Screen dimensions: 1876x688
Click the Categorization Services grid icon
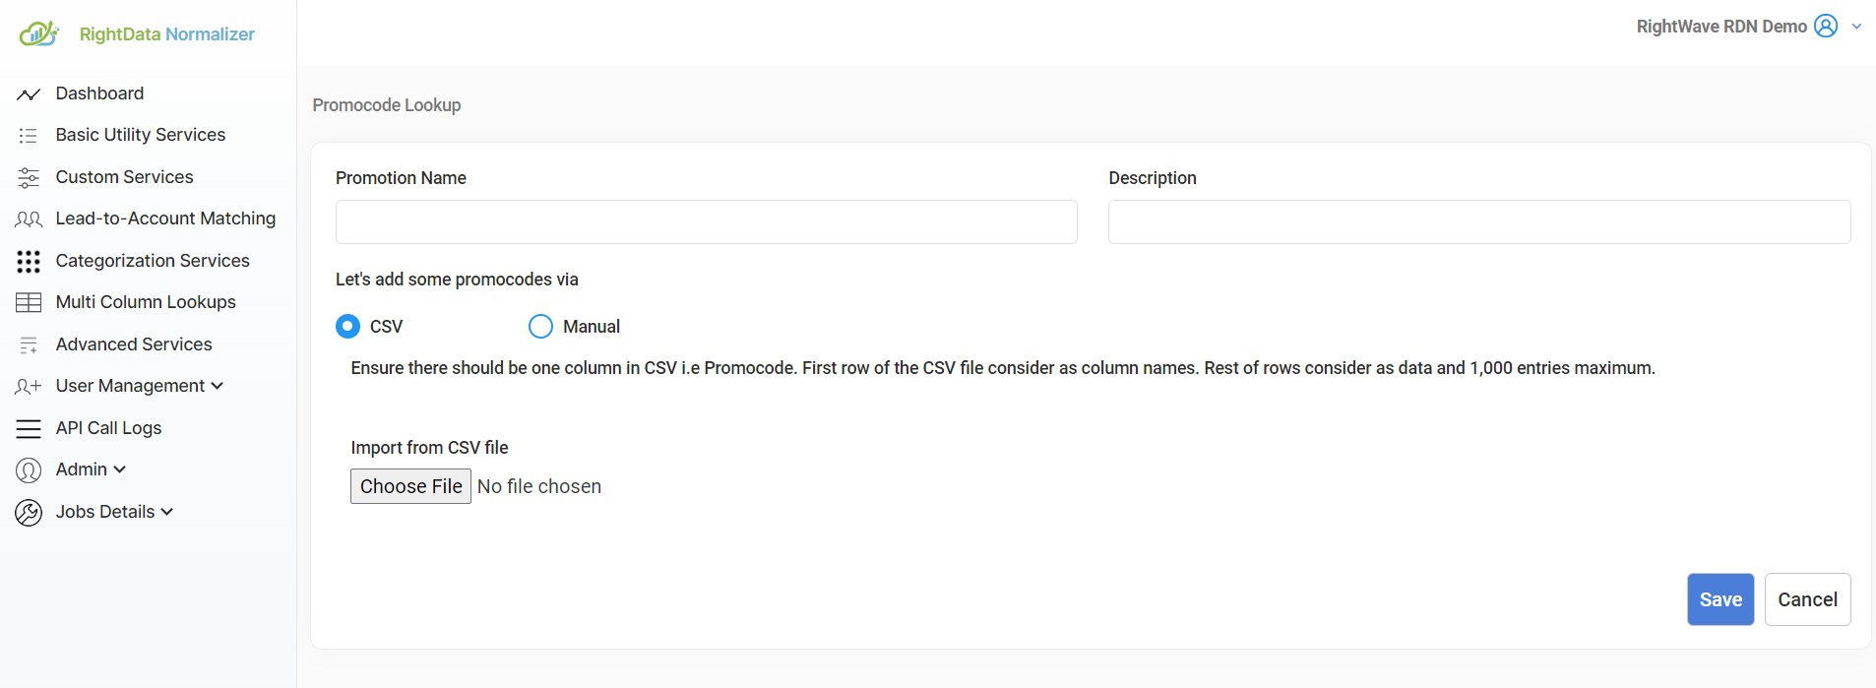coord(29,261)
